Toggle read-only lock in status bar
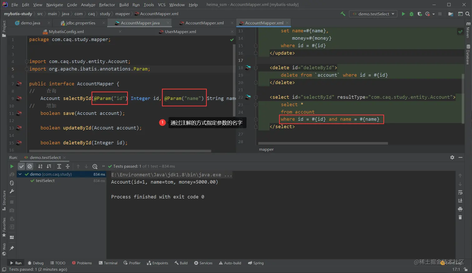 pyautogui.click(x=465, y=269)
